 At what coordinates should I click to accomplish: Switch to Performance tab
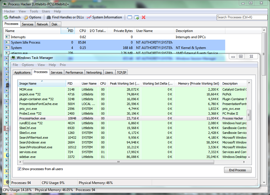[x=74, y=72]
